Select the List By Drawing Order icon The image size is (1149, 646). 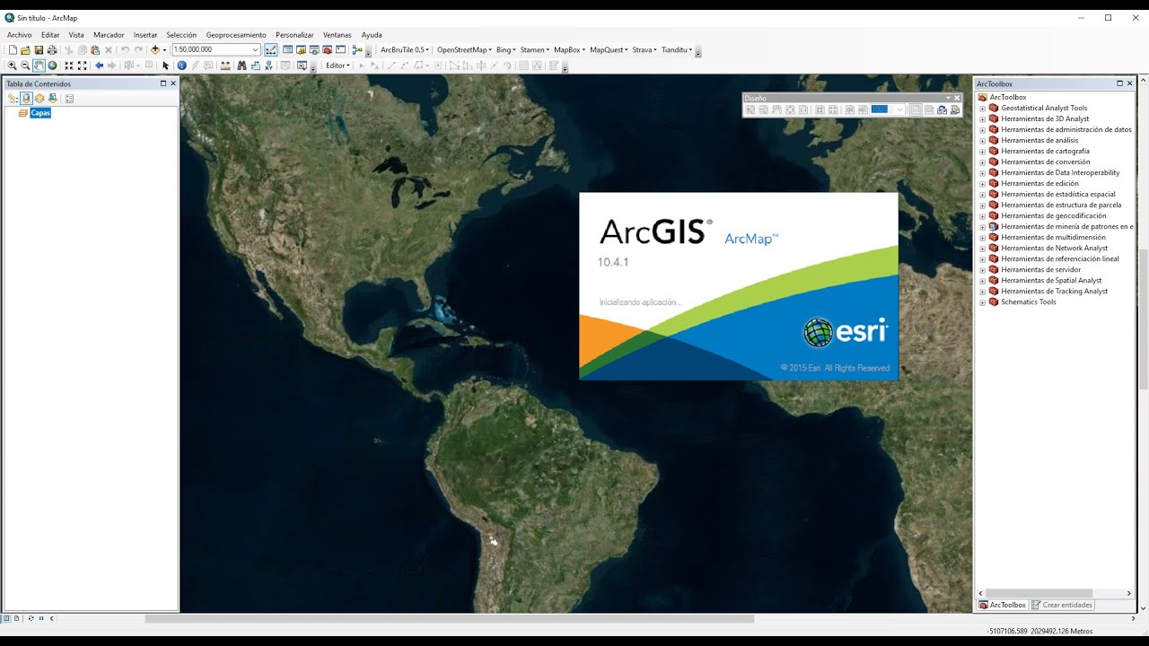(12, 99)
